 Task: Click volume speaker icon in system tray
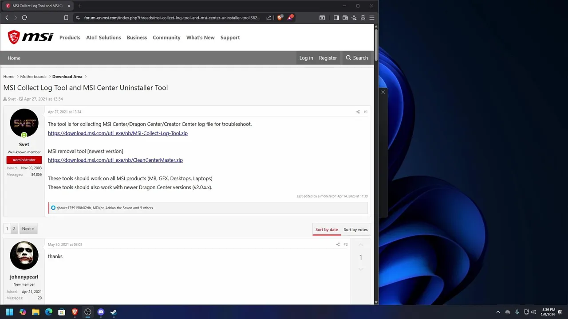pyautogui.click(x=533, y=312)
